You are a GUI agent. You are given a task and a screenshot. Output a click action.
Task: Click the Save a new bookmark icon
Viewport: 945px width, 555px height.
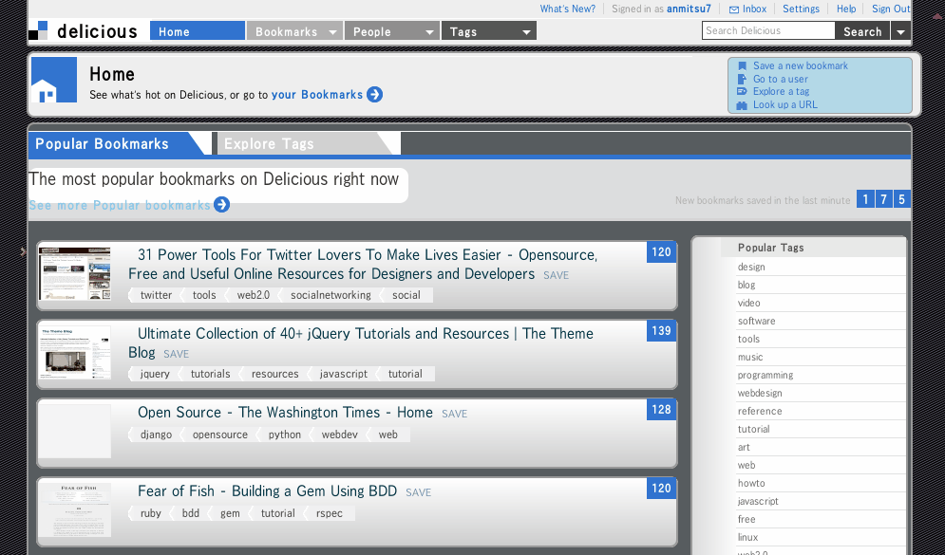click(x=742, y=66)
